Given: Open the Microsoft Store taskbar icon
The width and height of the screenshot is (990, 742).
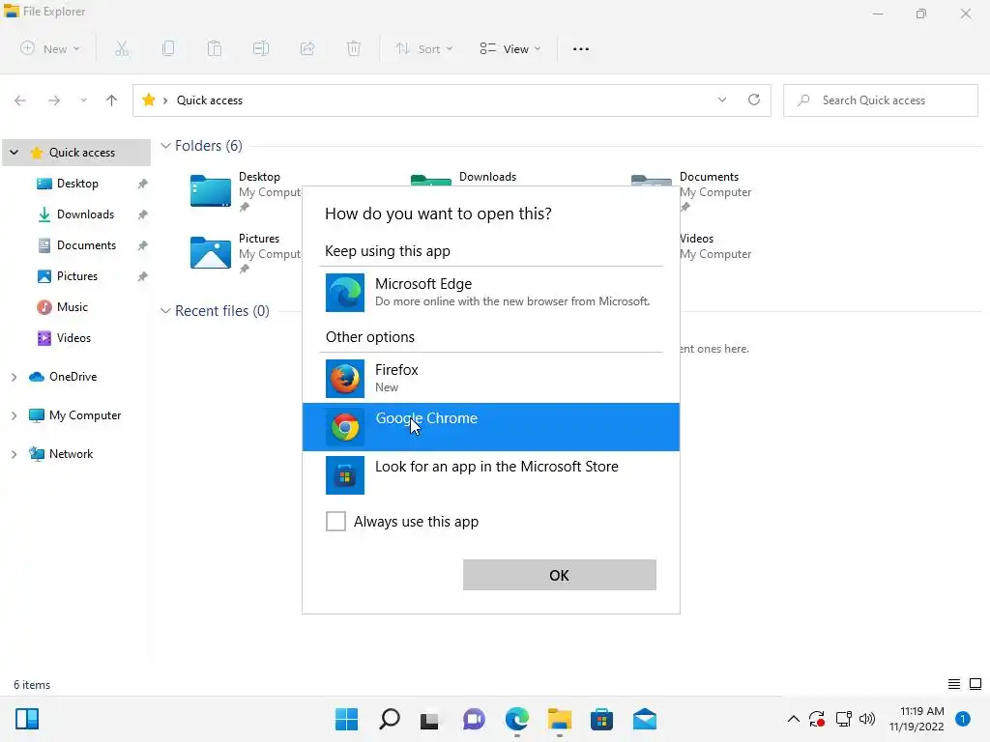Looking at the screenshot, I should (x=601, y=719).
